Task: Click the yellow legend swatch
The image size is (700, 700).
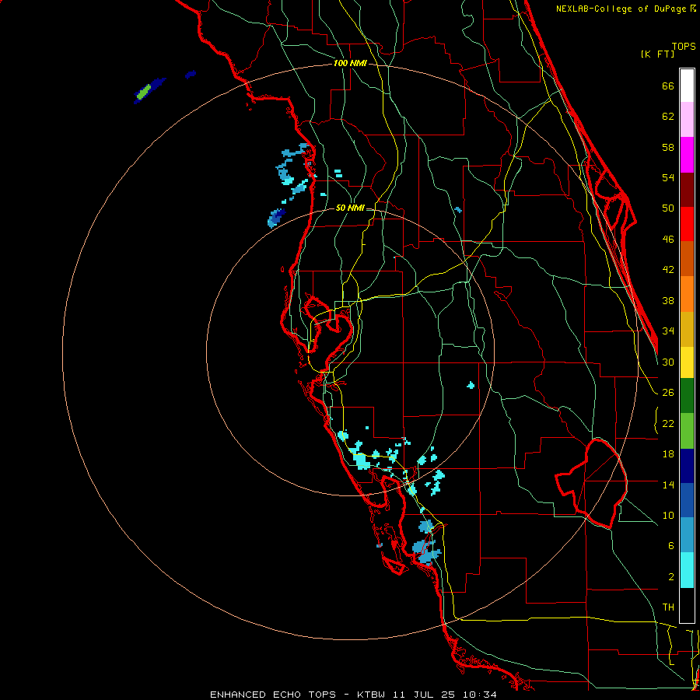Action: point(687,362)
